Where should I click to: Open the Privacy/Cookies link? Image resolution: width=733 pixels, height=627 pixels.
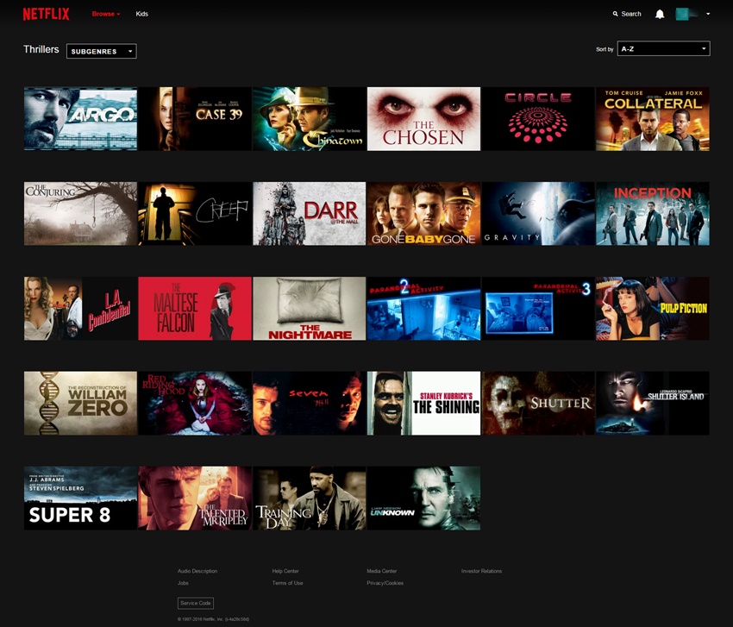[x=385, y=583]
